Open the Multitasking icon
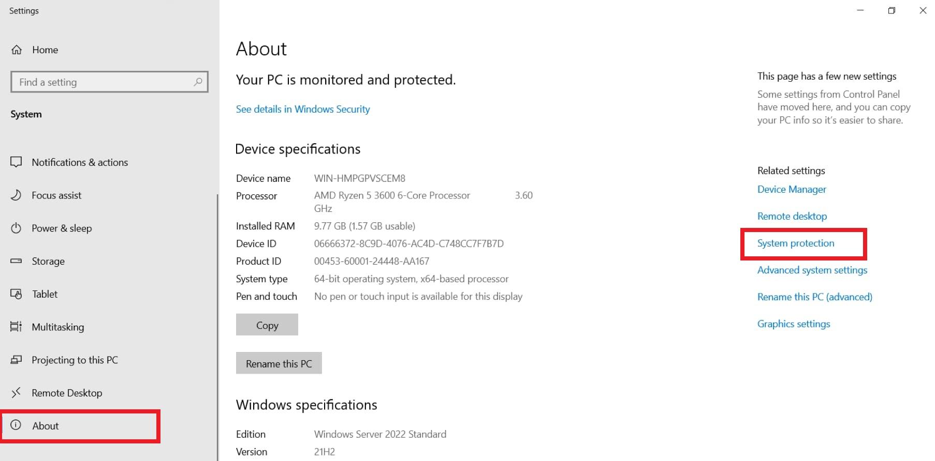This screenshot has width=935, height=461. tap(17, 327)
